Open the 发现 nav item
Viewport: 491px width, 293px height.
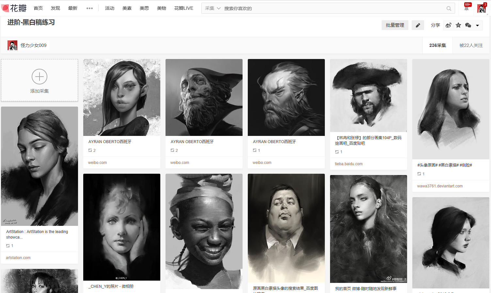[55, 8]
